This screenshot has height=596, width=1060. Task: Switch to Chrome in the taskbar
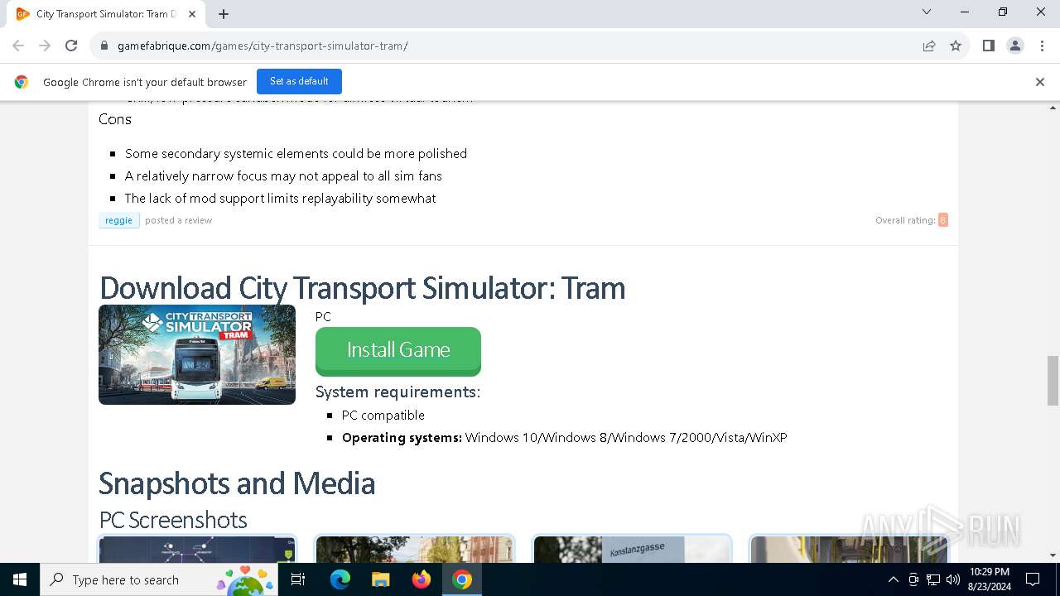point(462,579)
